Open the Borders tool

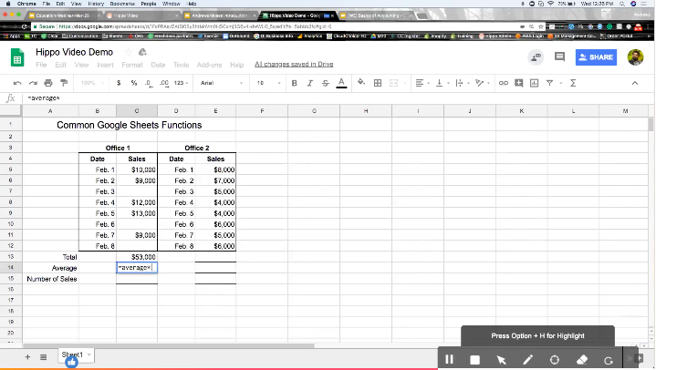pos(378,83)
